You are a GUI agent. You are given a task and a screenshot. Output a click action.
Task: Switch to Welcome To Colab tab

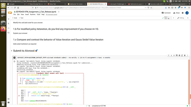pos(77,4)
